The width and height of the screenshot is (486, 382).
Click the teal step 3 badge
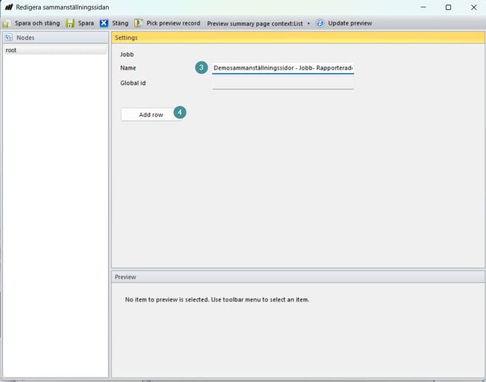(202, 67)
